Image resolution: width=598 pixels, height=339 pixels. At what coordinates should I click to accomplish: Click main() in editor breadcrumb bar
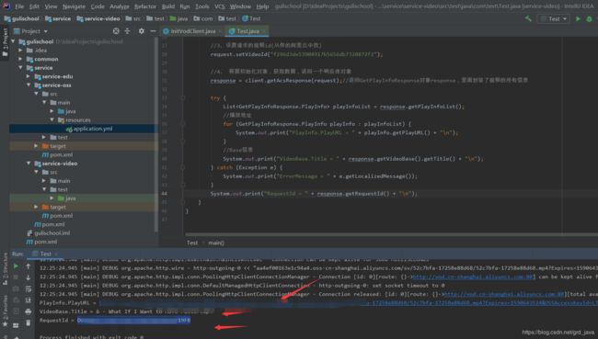tap(216, 243)
